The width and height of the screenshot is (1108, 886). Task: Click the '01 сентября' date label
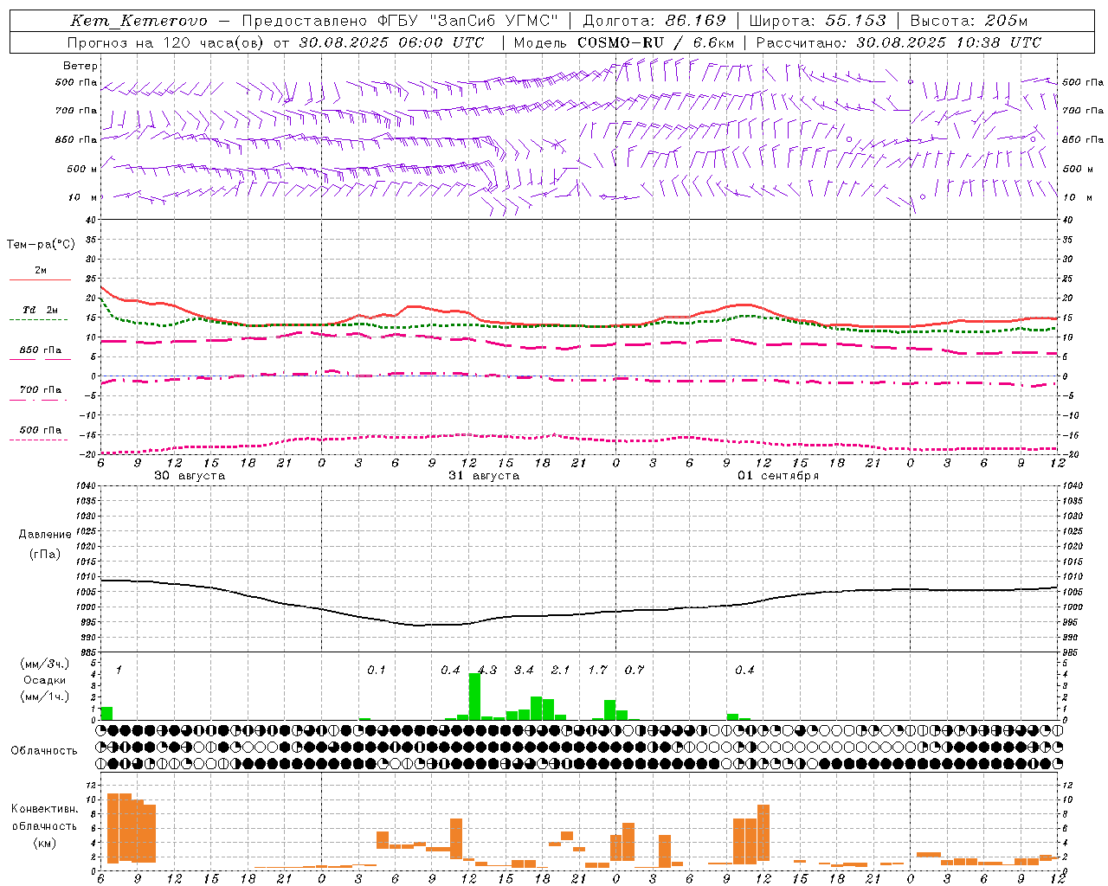coord(778,476)
